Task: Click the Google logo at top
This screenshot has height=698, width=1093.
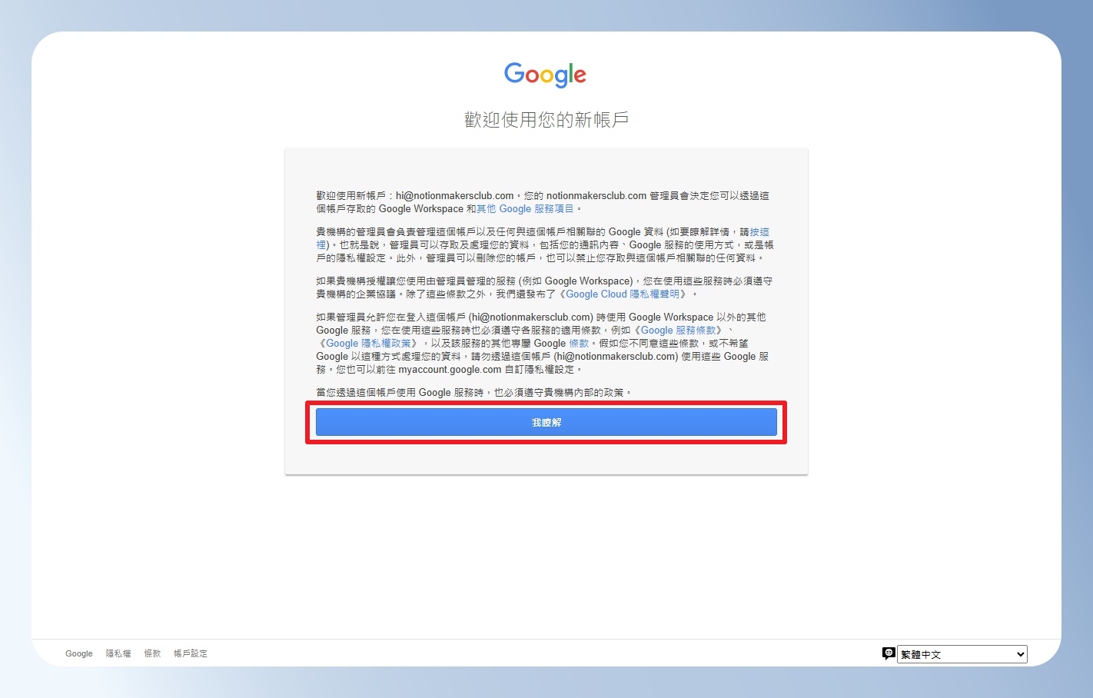Action: (x=546, y=75)
